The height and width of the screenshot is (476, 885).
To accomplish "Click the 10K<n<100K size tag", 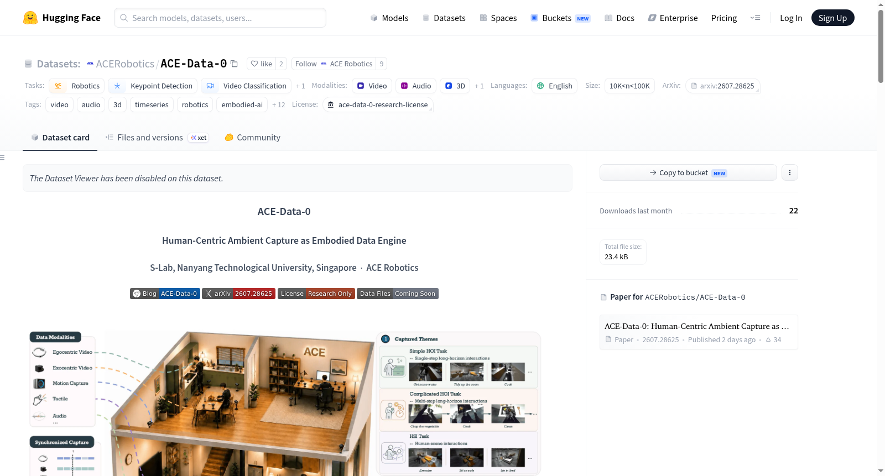I will (x=629, y=86).
